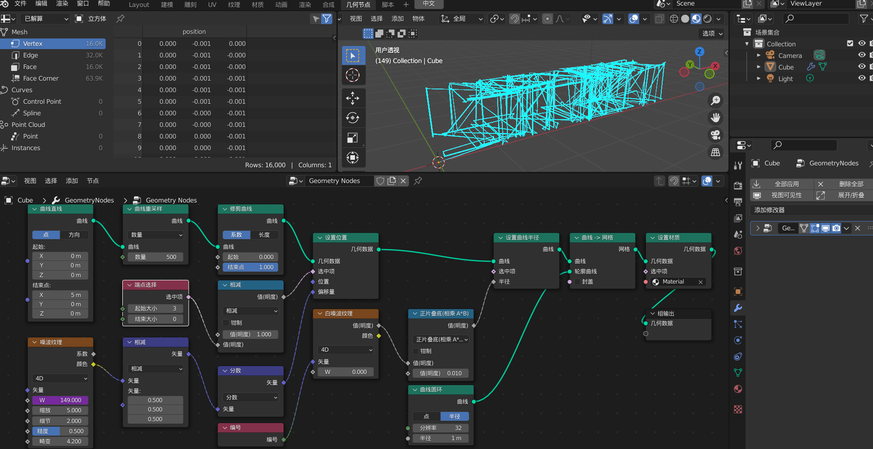The height and width of the screenshot is (449, 873).
Task: Open Object Data properties green triangle tab
Action: tap(738, 373)
